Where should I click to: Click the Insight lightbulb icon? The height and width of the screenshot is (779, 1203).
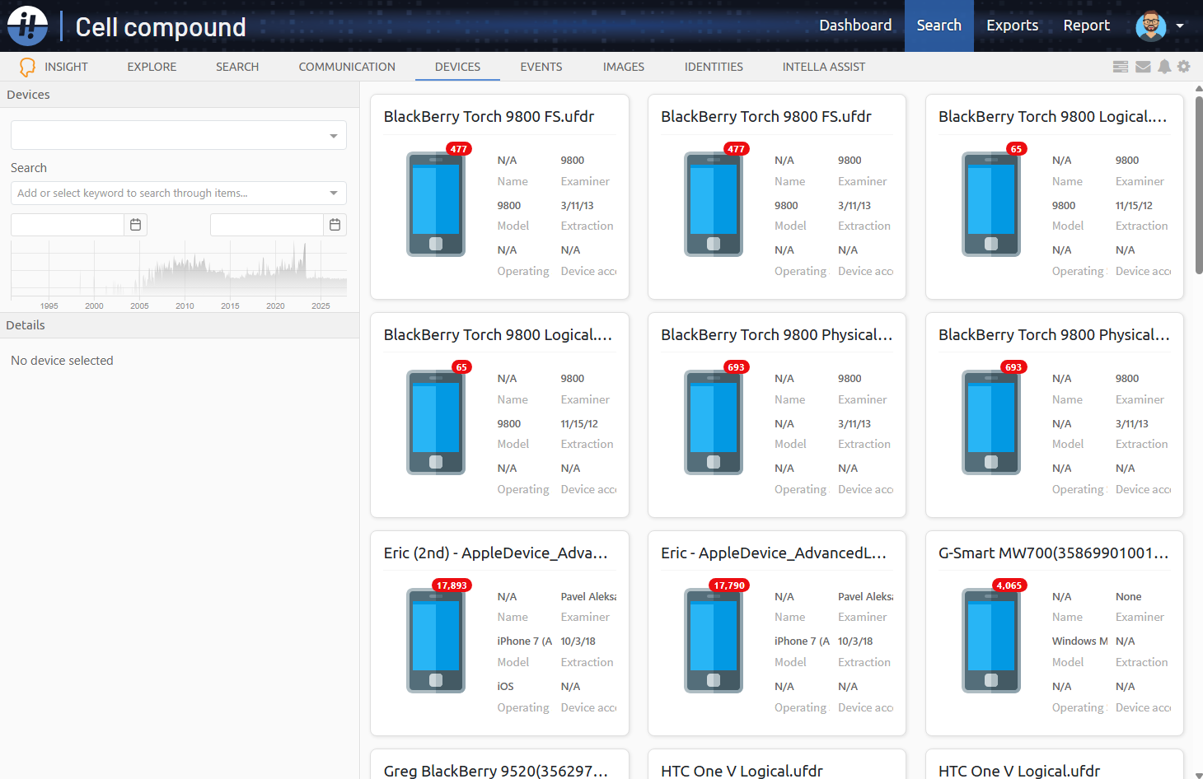pyautogui.click(x=27, y=67)
